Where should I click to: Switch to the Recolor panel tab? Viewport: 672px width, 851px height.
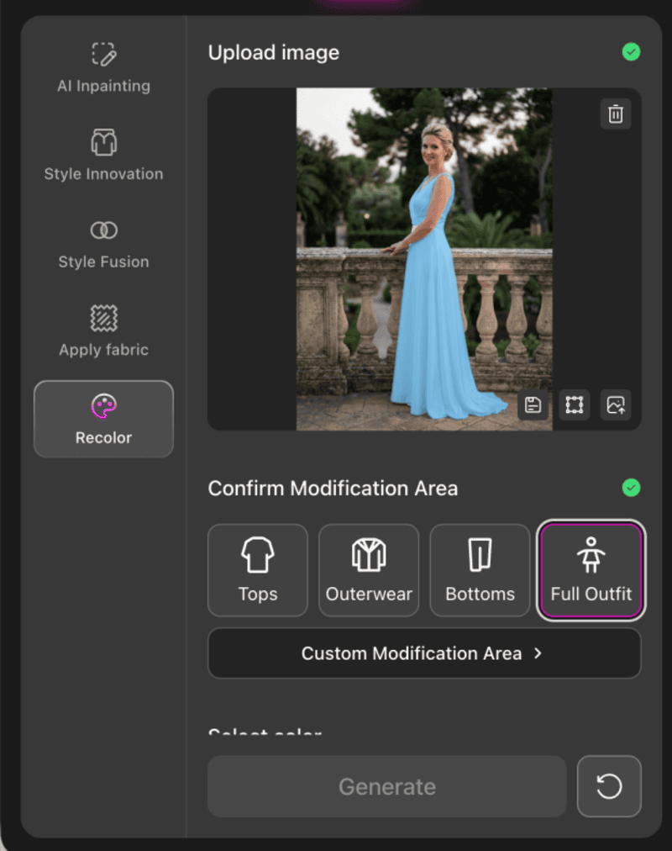103,419
